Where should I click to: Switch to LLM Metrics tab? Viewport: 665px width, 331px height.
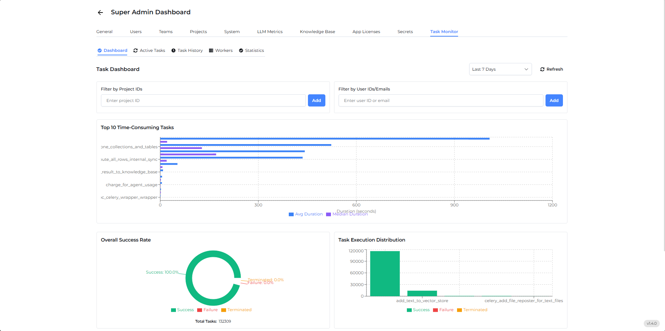270,32
